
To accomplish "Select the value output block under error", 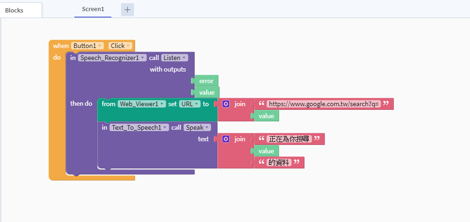I will 207,92.
